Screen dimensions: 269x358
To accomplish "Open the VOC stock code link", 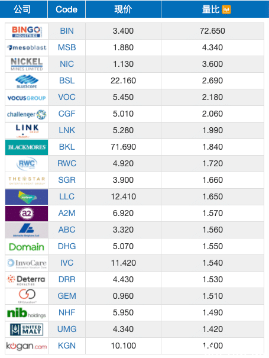I will (67, 97).
